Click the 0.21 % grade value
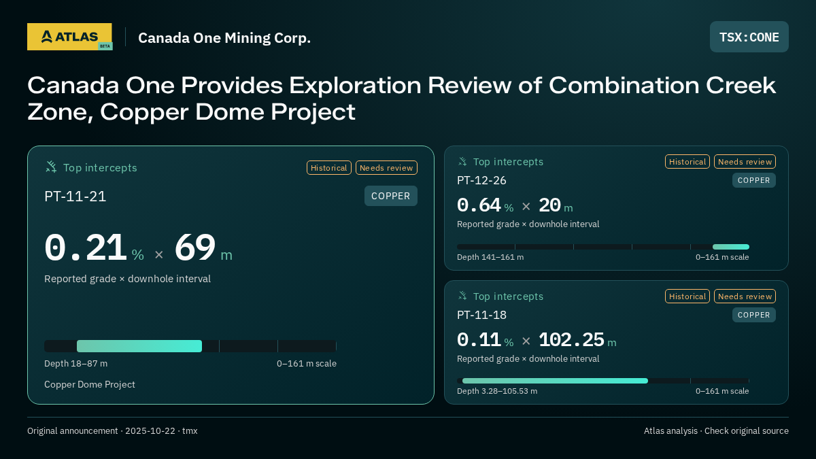 (x=94, y=248)
